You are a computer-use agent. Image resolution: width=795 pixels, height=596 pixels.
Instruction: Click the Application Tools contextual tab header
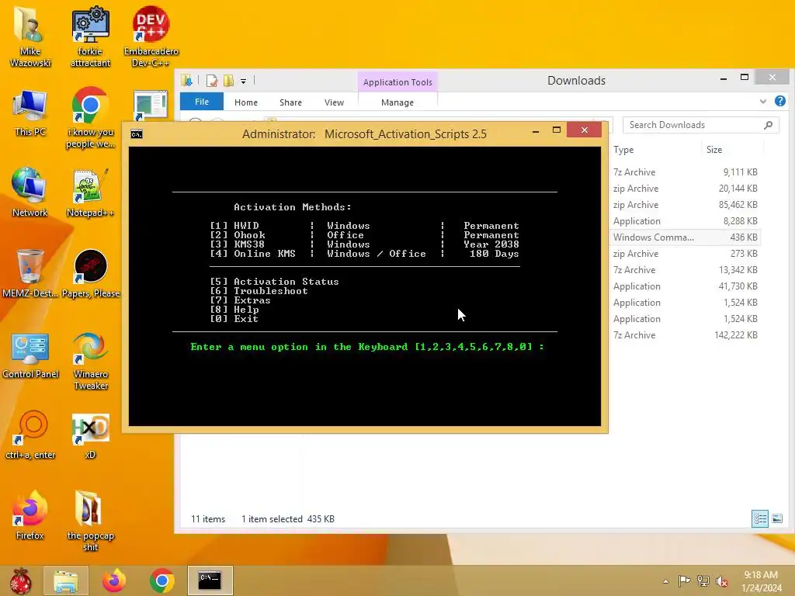click(397, 82)
